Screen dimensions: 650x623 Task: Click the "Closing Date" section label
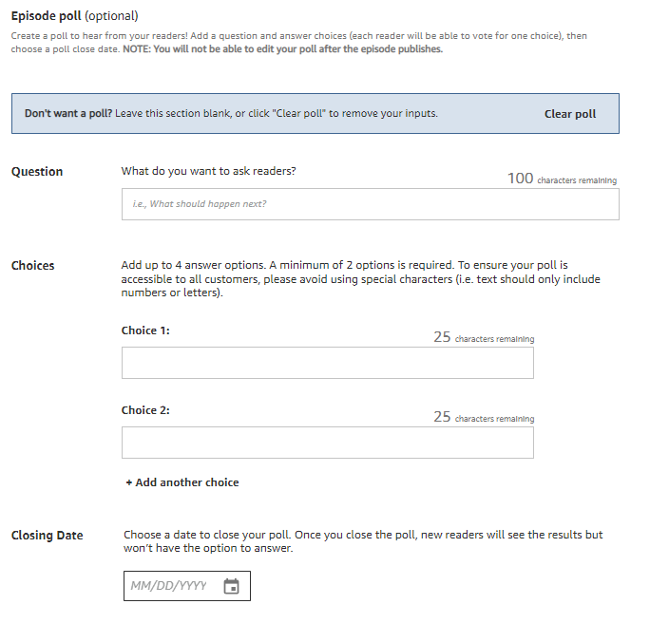coord(48,536)
